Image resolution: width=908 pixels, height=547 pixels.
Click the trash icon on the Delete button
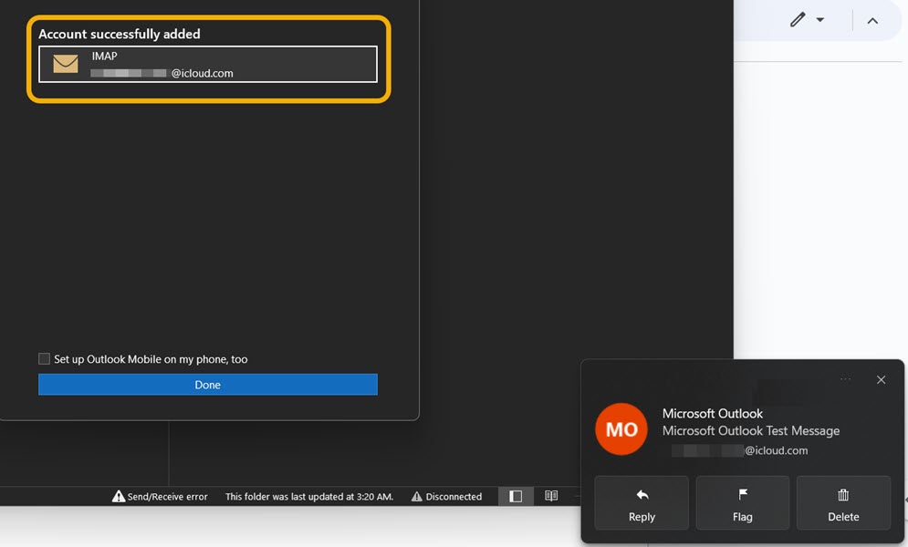(842, 493)
